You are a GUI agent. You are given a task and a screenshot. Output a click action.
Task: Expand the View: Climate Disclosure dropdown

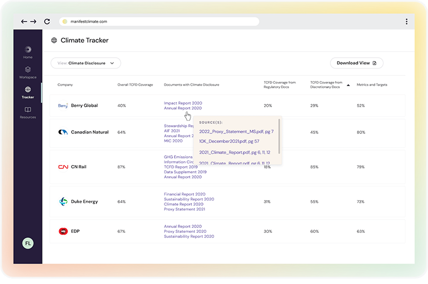tap(86, 63)
